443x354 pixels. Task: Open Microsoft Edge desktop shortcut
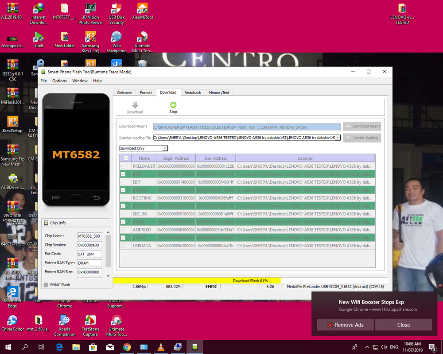(12, 297)
